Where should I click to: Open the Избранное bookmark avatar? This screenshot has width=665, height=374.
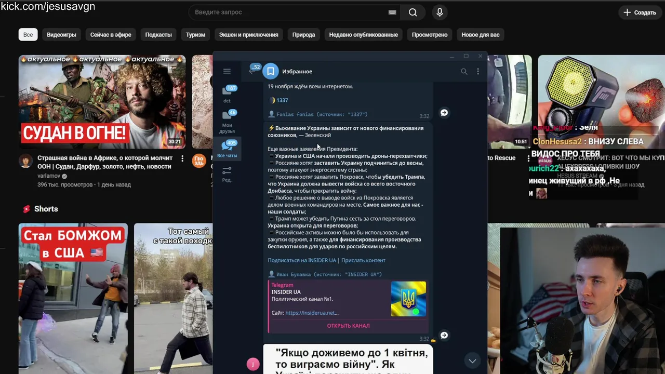(271, 71)
